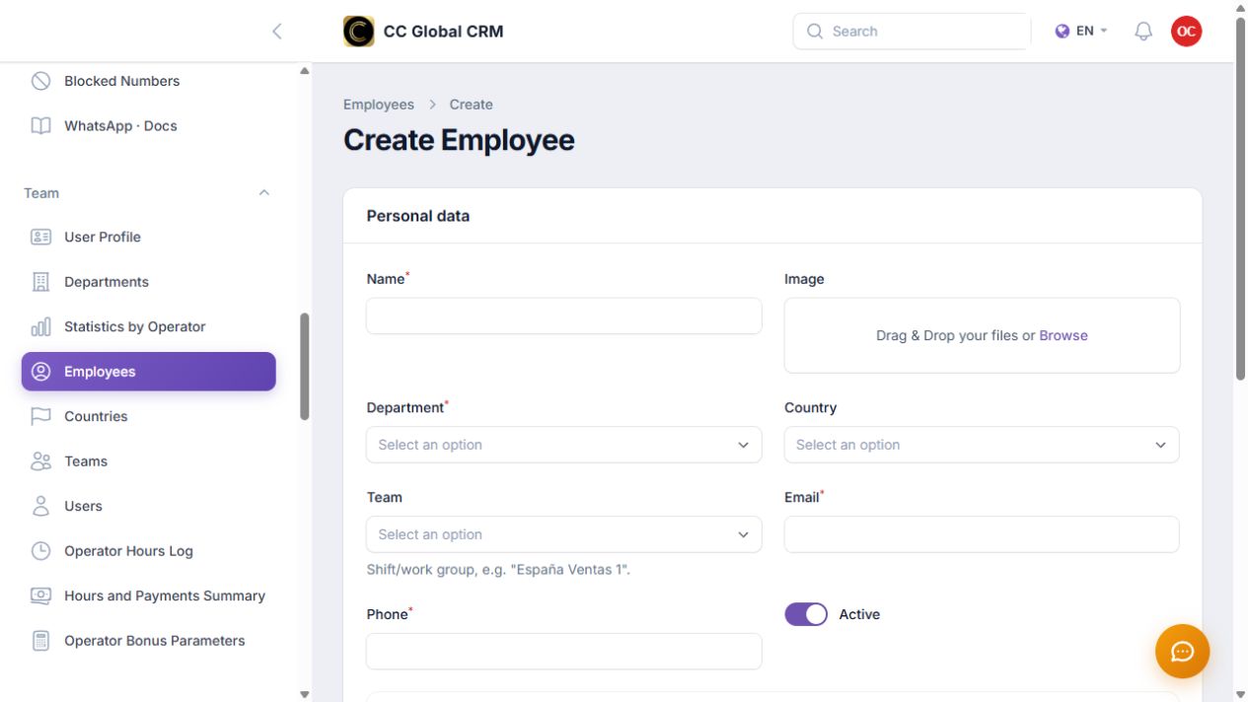Click the Create breadcrumb
The width and height of the screenshot is (1248, 702).
(x=471, y=105)
